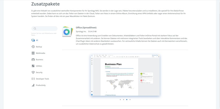
Task: Go to second carousel slide dot
Action: point(123,100)
